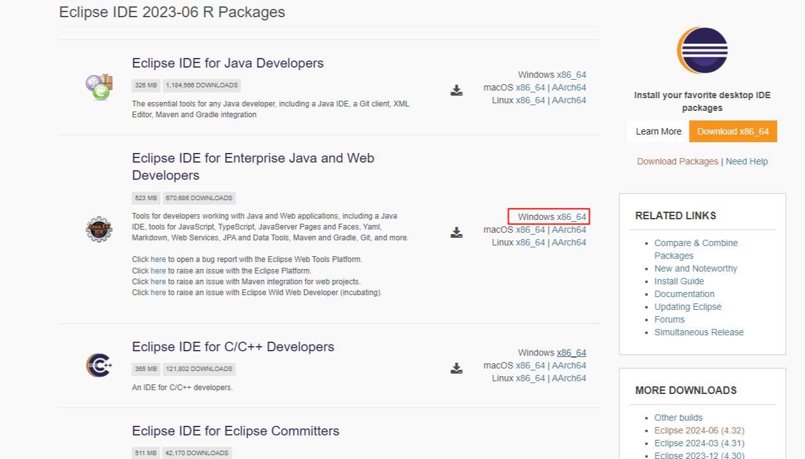Click the 365 MB size badge
Image resolution: width=805 pixels, height=459 pixels.
point(146,369)
